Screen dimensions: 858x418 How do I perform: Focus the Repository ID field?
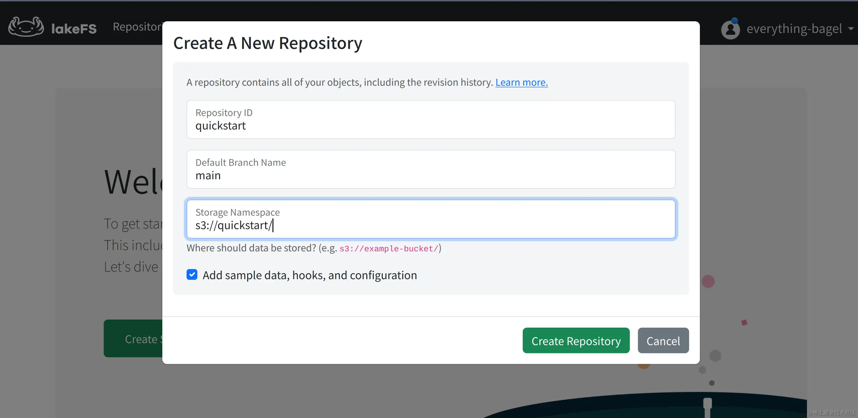pos(431,120)
